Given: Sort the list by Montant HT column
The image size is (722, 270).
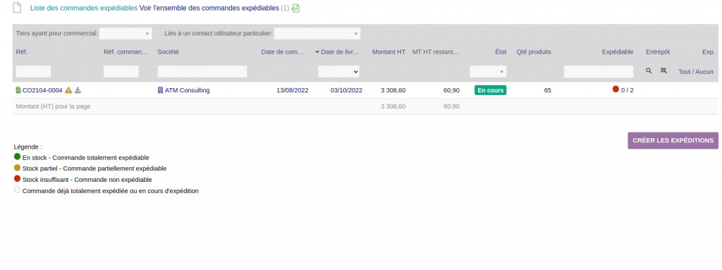Looking at the screenshot, I should coord(388,52).
